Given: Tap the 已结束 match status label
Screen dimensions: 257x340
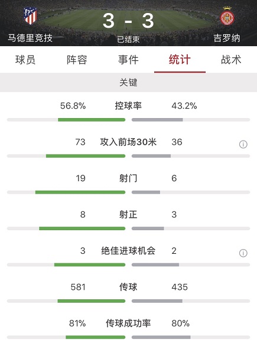Looking at the screenshot, I should coord(128,39).
